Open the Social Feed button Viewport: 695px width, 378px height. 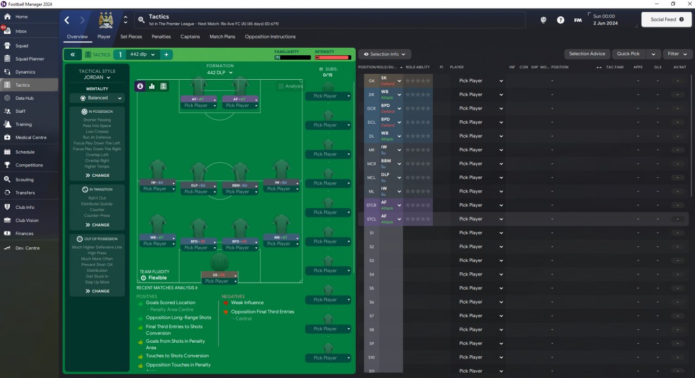point(667,20)
